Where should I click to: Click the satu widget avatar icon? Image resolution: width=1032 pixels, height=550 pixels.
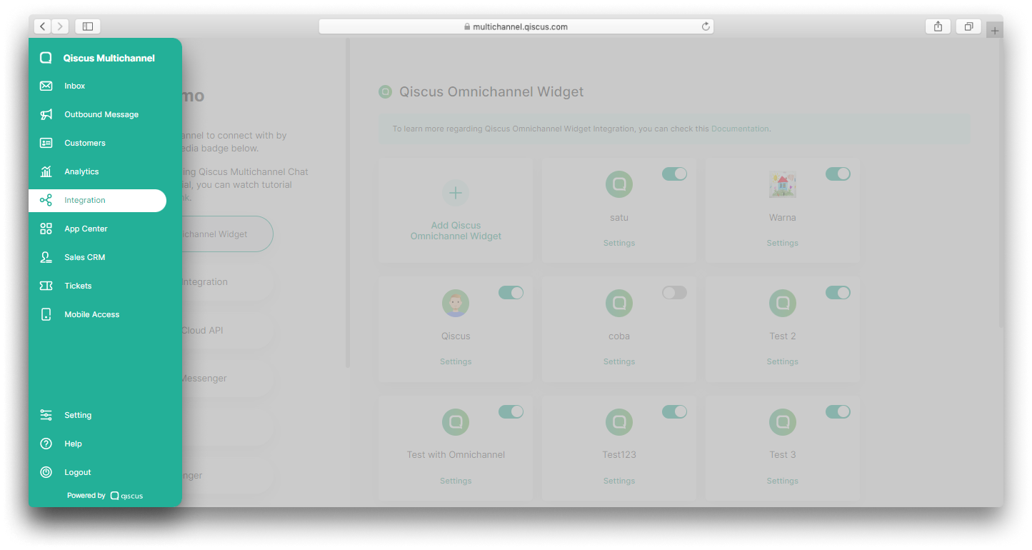pos(619,184)
